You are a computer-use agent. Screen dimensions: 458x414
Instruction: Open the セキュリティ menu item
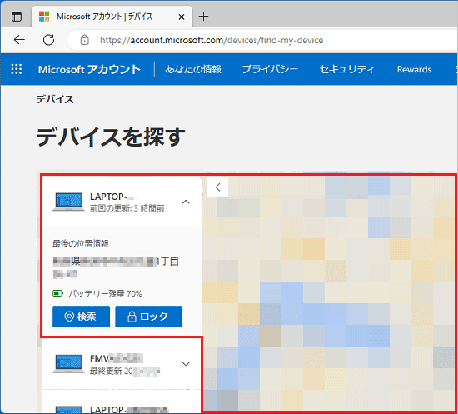(x=347, y=69)
